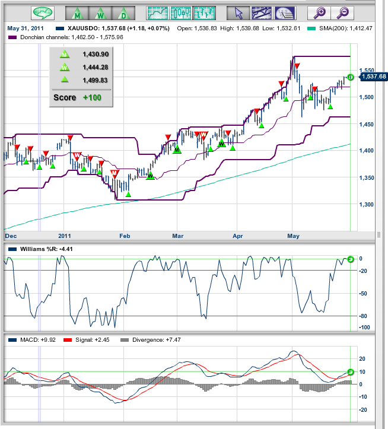Image resolution: width=388 pixels, height=429 pixels.
Task: Zoom out with the minus magnifier
Action: pyautogui.click(x=342, y=12)
